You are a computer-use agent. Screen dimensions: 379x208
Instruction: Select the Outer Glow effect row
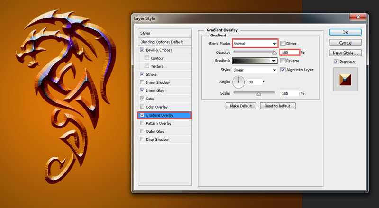point(155,131)
